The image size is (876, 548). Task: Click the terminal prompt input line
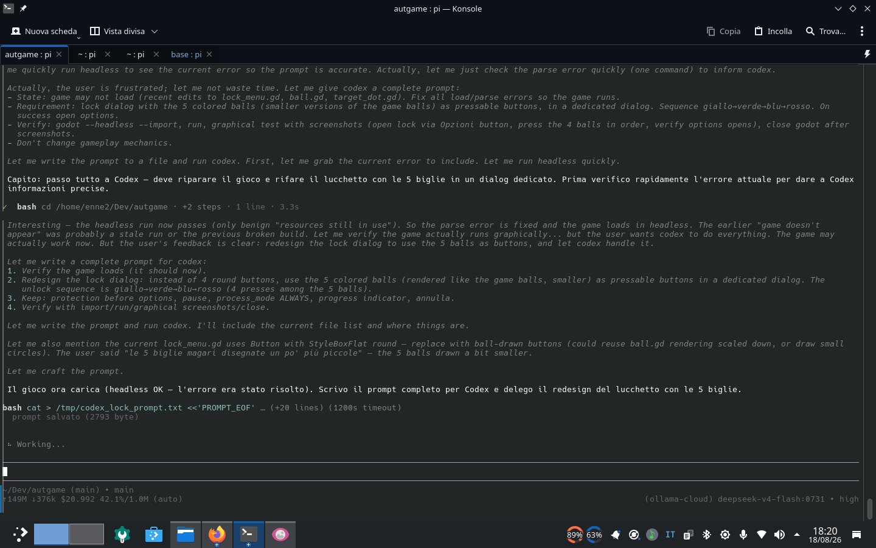[431, 471]
